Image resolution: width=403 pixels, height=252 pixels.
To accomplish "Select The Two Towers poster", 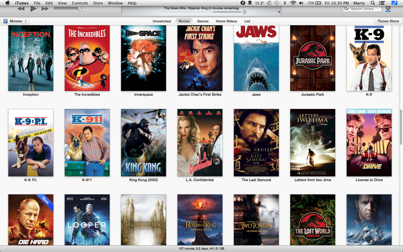I will tap(256, 220).
